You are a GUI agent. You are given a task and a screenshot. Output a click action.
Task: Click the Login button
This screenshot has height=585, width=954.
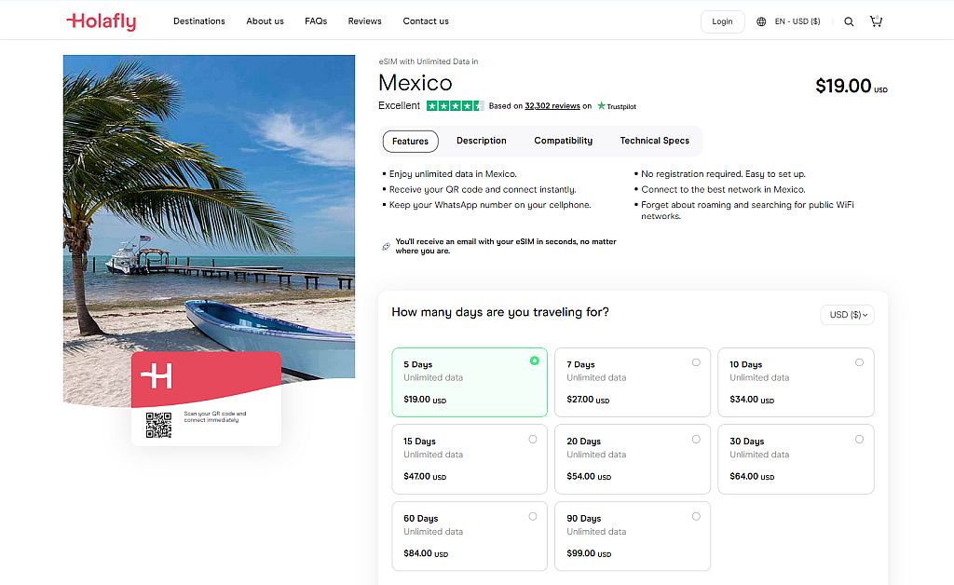[x=722, y=20]
